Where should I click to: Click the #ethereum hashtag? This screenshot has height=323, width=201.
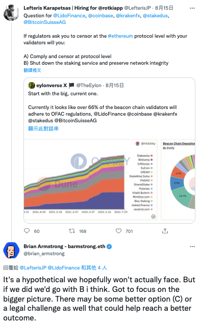(x=120, y=36)
